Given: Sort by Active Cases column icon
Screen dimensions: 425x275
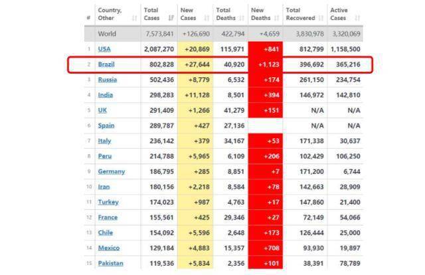Looking at the screenshot, I should click(357, 18).
